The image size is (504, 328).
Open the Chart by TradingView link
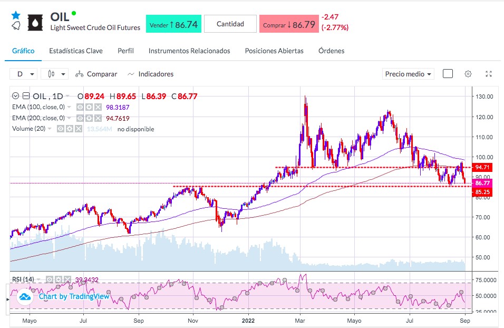(74, 296)
